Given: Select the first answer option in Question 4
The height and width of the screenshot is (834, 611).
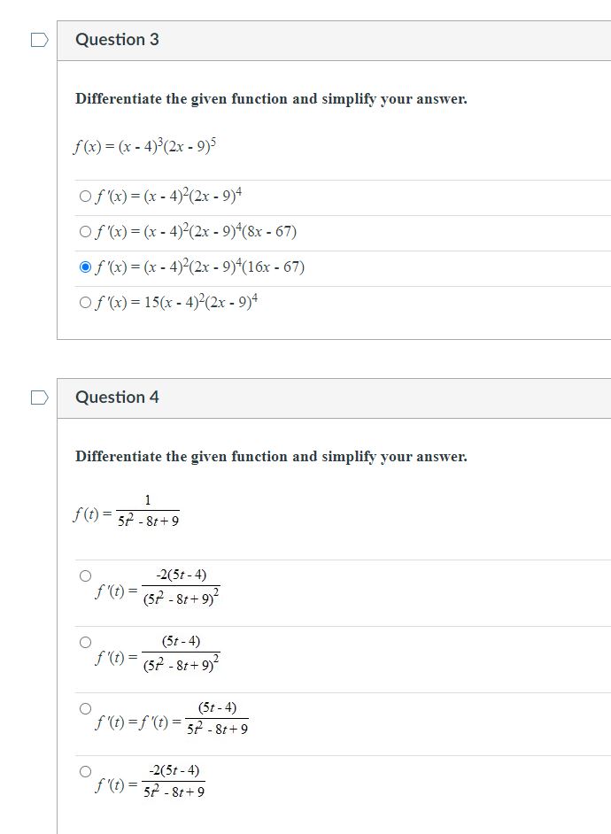Looking at the screenshot, I should 85,574.
